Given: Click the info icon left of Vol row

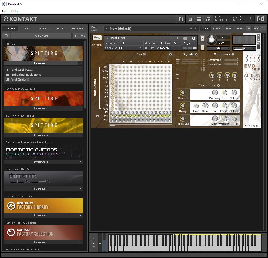Looking at the screenshot, I should [98, 116].
